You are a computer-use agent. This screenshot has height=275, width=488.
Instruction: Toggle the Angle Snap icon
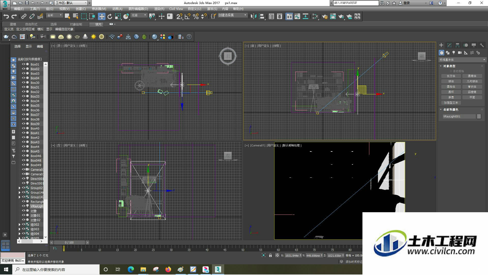188,17
